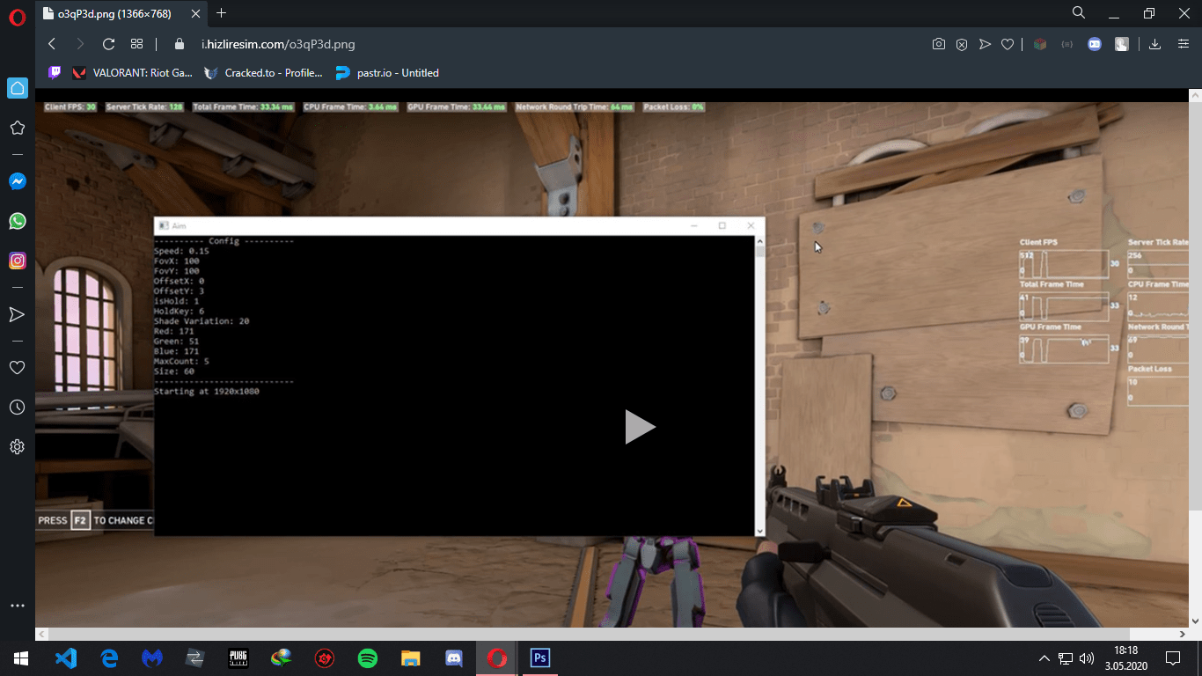
Task: Click the site security padlock
Action: click(180, 44)
